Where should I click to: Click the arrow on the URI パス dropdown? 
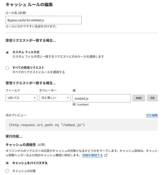[35, 98]
